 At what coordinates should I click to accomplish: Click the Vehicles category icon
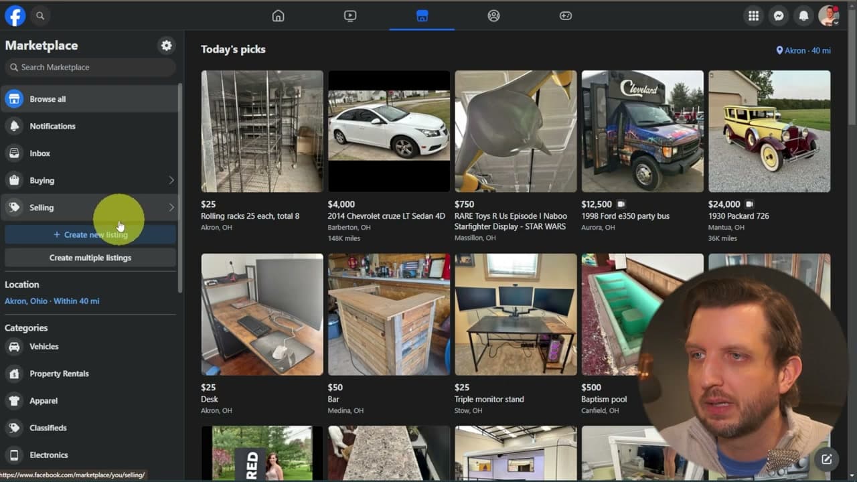[14, 347]
